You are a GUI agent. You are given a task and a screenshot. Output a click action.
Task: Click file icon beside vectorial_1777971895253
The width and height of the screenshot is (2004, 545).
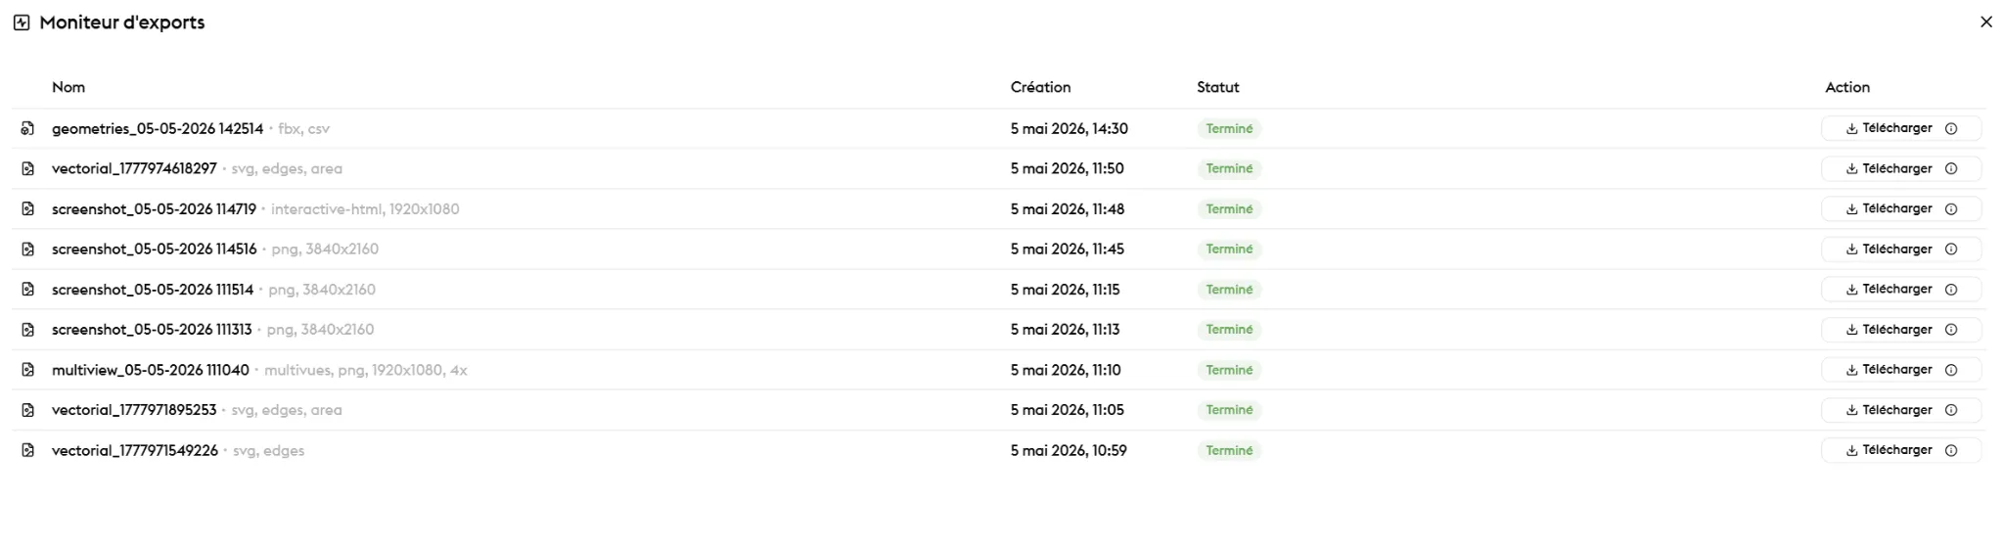pos(27,410)
